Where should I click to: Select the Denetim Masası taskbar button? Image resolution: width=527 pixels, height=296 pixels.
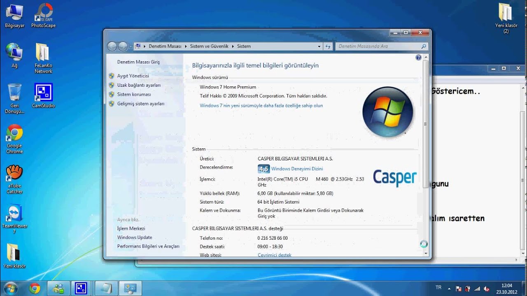click(x=131, y=289)
